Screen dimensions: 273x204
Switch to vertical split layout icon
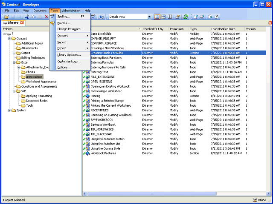coord(170,17)
